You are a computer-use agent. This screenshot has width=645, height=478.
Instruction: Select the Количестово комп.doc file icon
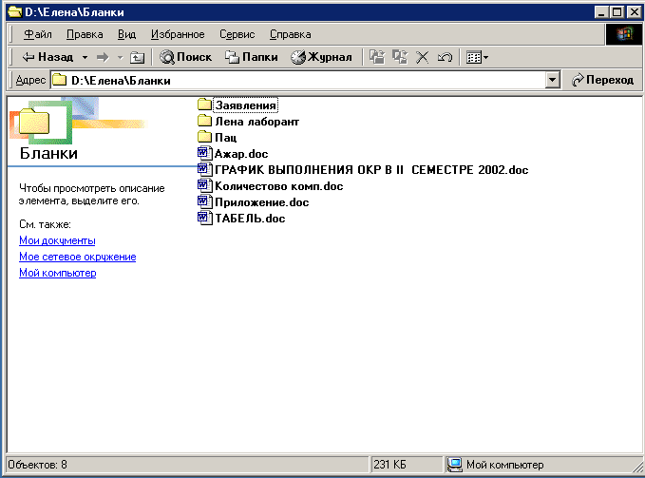[205, 185]
